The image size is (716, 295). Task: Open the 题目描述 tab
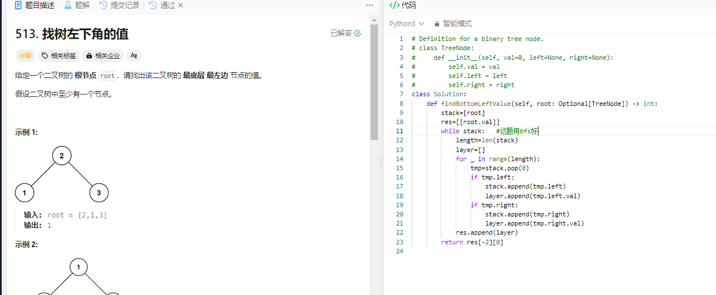tap(35, 5)
